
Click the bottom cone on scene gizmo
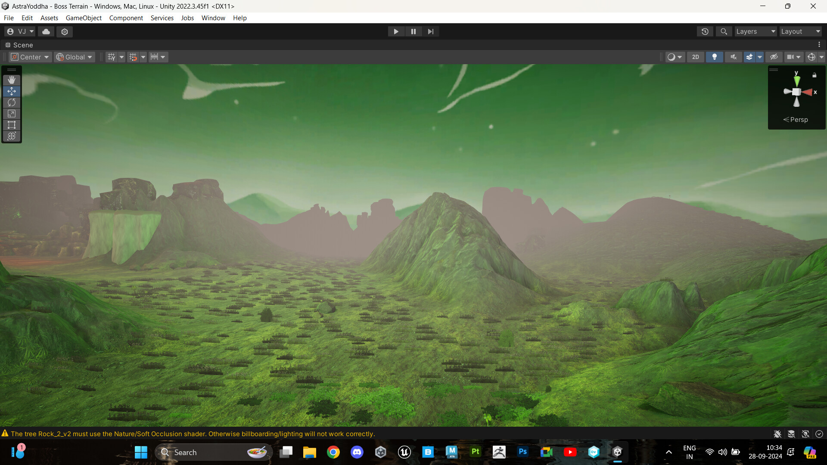(x=796, y=102)
